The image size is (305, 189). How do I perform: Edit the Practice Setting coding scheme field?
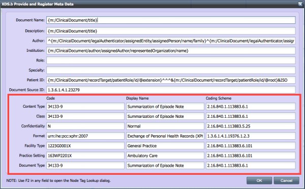pos(251,155)
